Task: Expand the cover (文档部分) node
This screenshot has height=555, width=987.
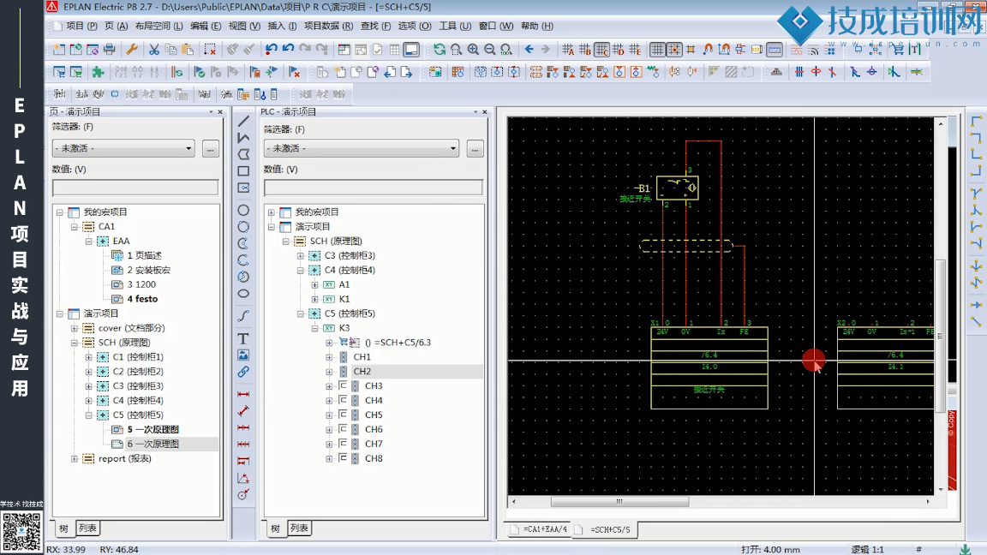Action: 75,328
